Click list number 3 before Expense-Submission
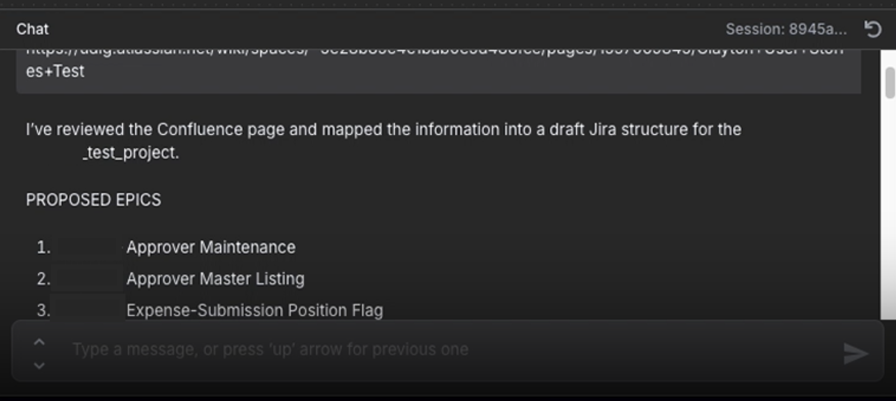This screenshot has width=896, height=401. (43, 310)
